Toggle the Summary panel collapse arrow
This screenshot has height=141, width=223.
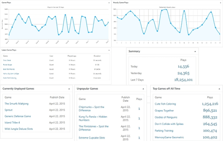195,52
